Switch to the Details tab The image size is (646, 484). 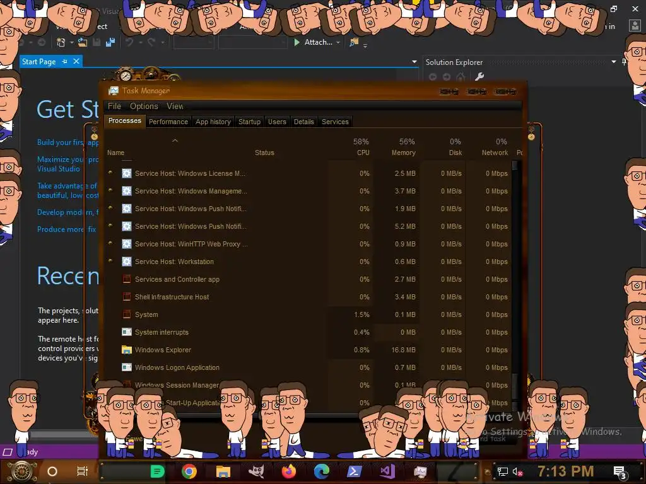[x=303, y=122]
